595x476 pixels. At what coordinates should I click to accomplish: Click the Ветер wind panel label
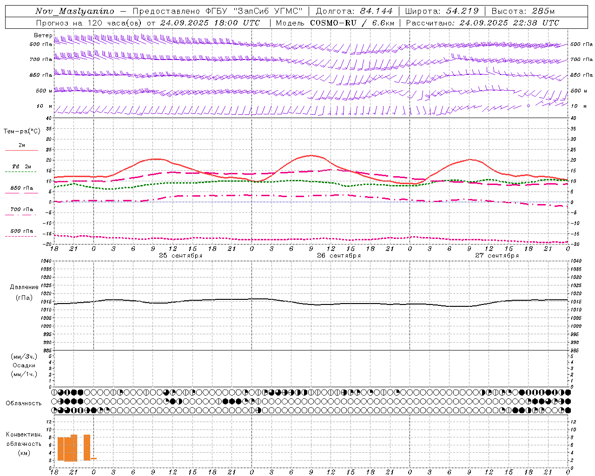(43, 35)
